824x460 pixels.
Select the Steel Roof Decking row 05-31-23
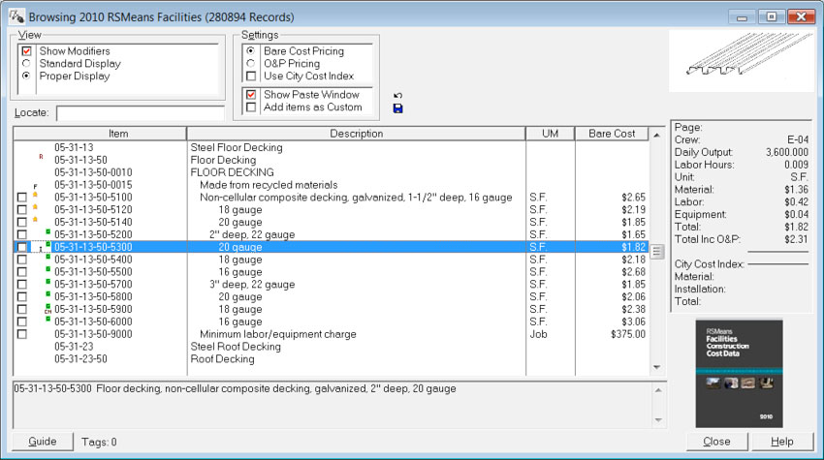[x=332, y=347]
